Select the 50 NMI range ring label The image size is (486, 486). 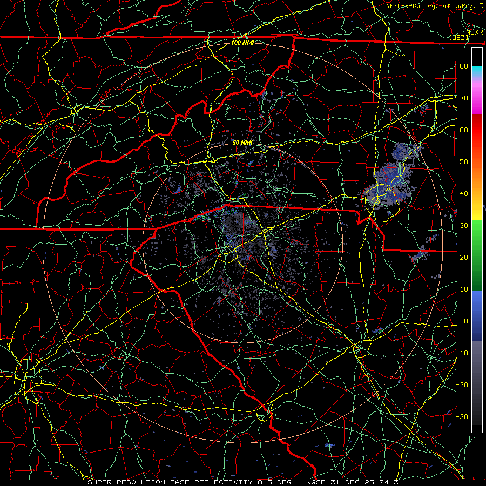coord(242,143)
